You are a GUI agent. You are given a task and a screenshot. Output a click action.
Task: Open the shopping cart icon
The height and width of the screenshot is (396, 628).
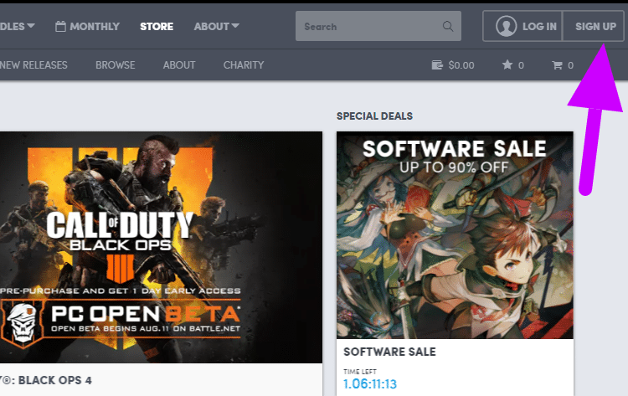pyautogui.click(x=557, y=64)
